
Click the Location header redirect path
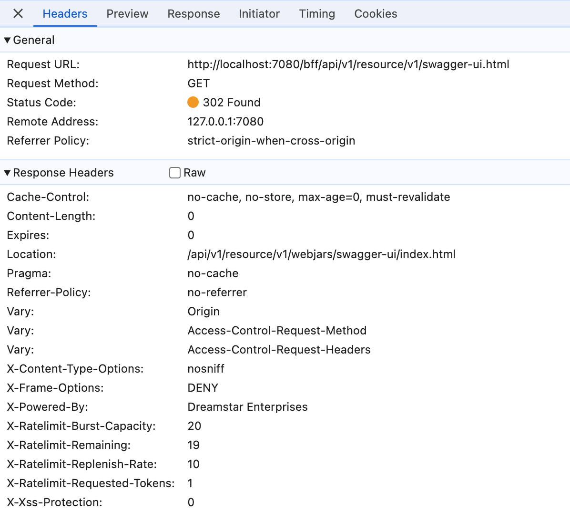321,254
